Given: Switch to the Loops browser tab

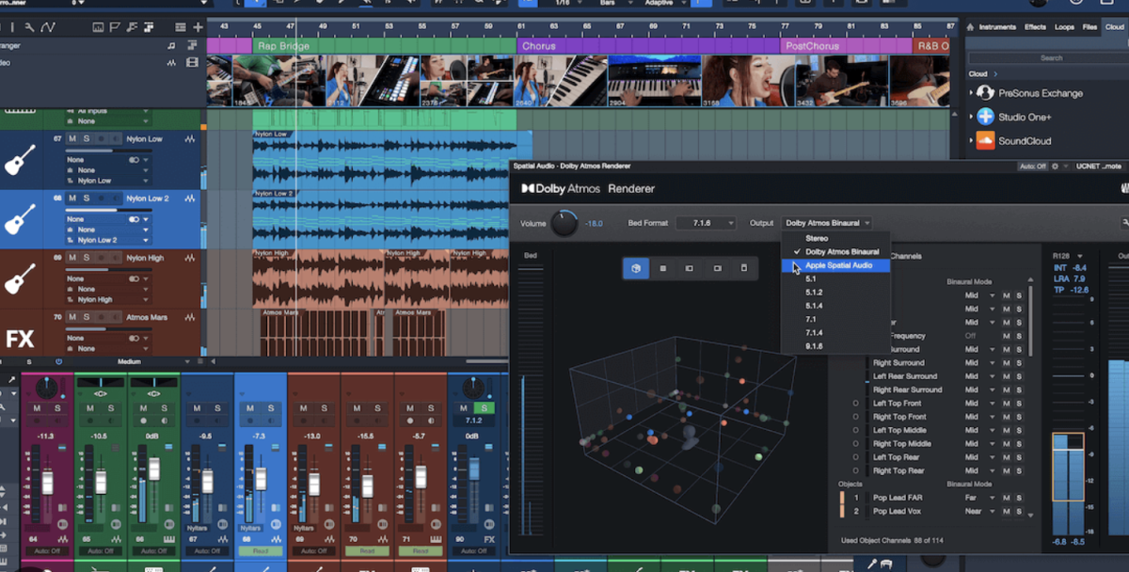Looking at the screenshot, I should (1065, 27).
